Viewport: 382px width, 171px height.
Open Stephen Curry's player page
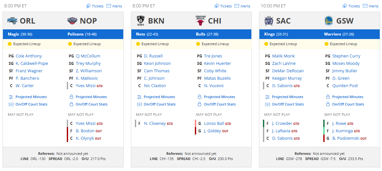coord(346,56)
